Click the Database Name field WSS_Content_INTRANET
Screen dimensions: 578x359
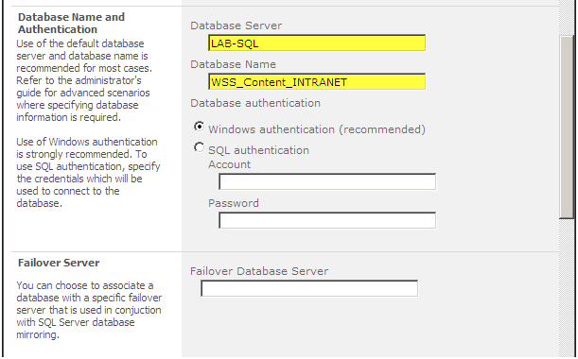point(317,82)
